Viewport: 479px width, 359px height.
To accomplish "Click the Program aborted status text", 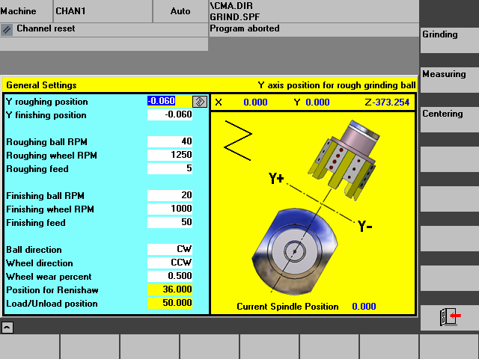I will click(x=245, y=28).
